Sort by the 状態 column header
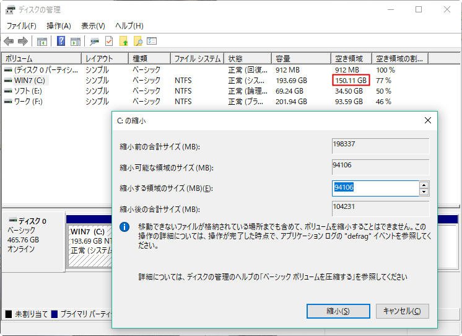 (x=248, y=58)
